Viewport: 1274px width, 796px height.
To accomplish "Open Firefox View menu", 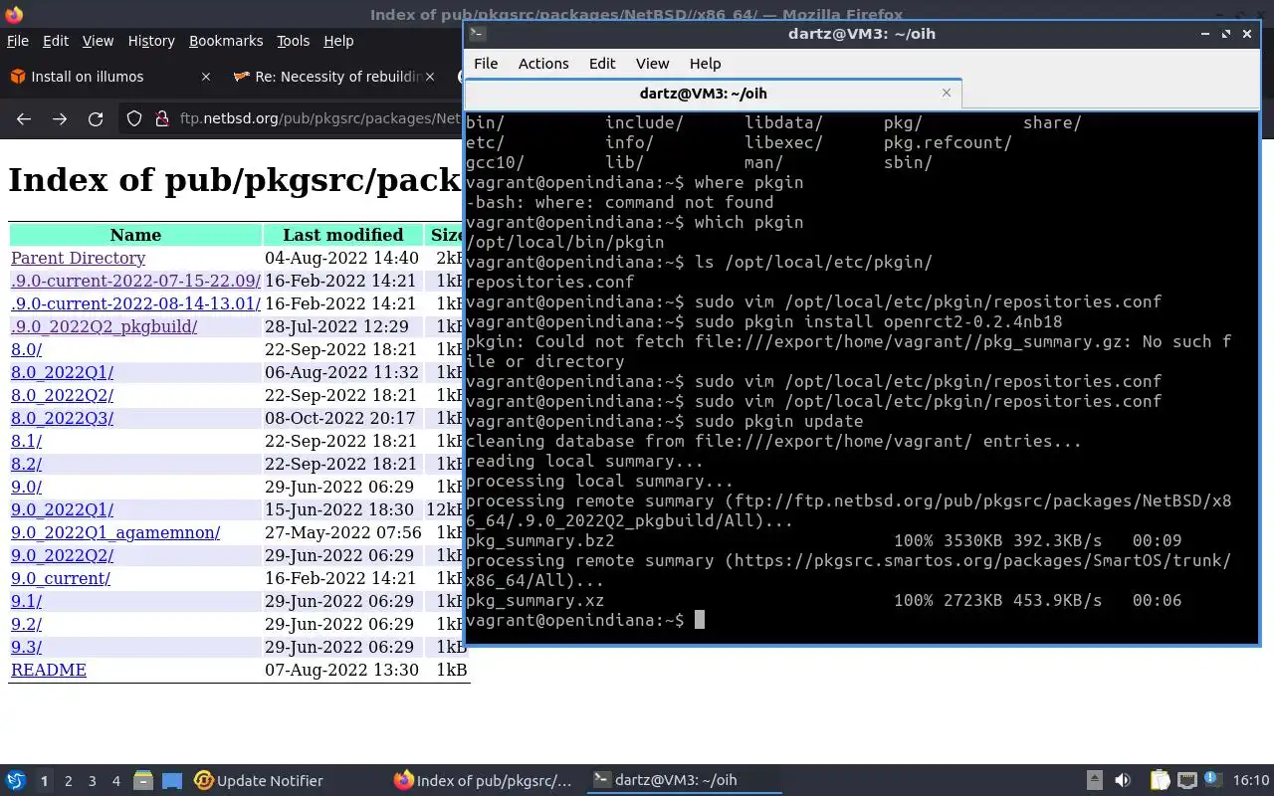I will coord(98,41).
